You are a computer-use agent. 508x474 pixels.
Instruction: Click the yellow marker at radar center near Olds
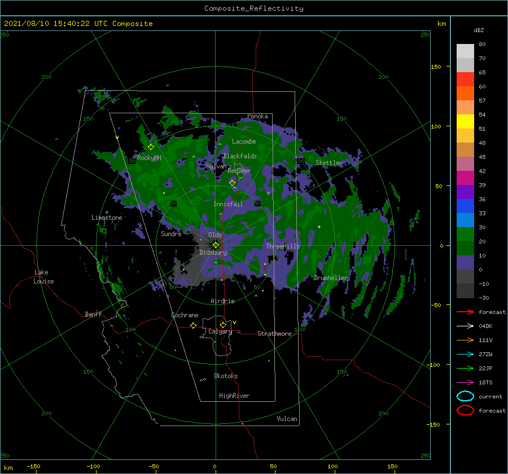tap(216, 245)
